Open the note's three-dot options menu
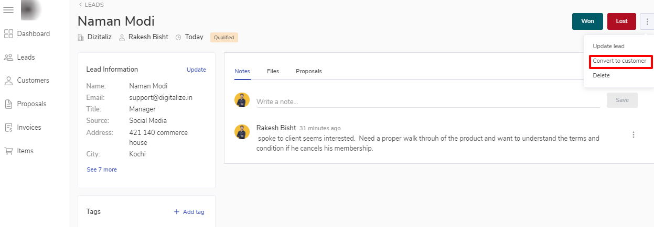The image size is (654, 227). pyautogui.click(x=633, y=135)
